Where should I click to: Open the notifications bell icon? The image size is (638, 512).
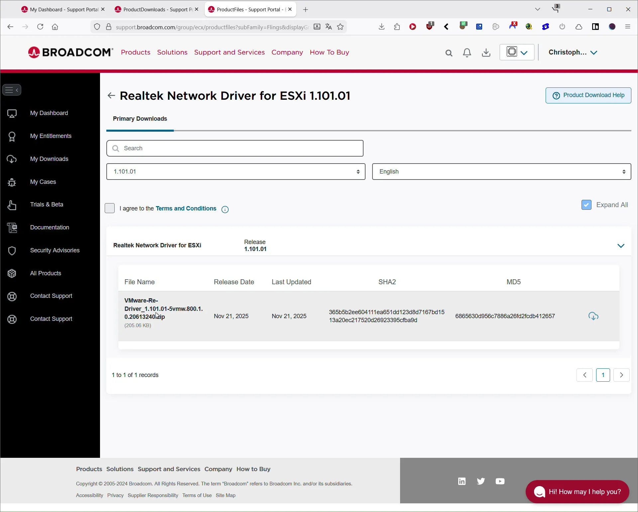(x=468, y=53)
